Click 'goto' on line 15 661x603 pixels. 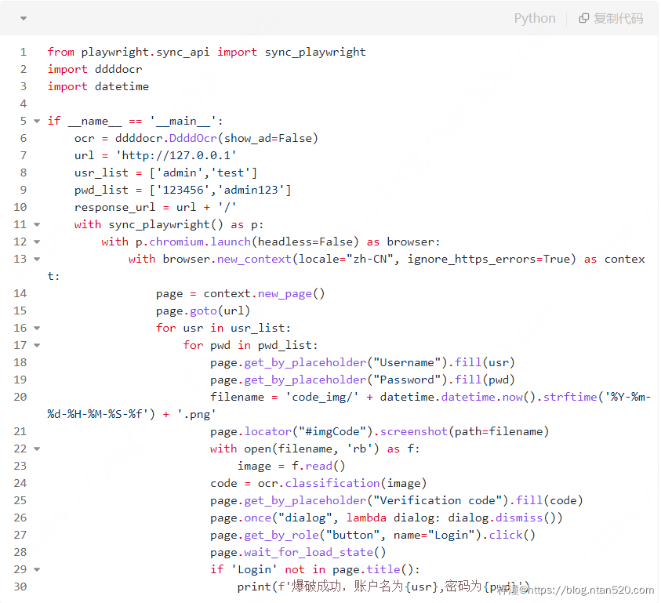[x=203, y=311]
